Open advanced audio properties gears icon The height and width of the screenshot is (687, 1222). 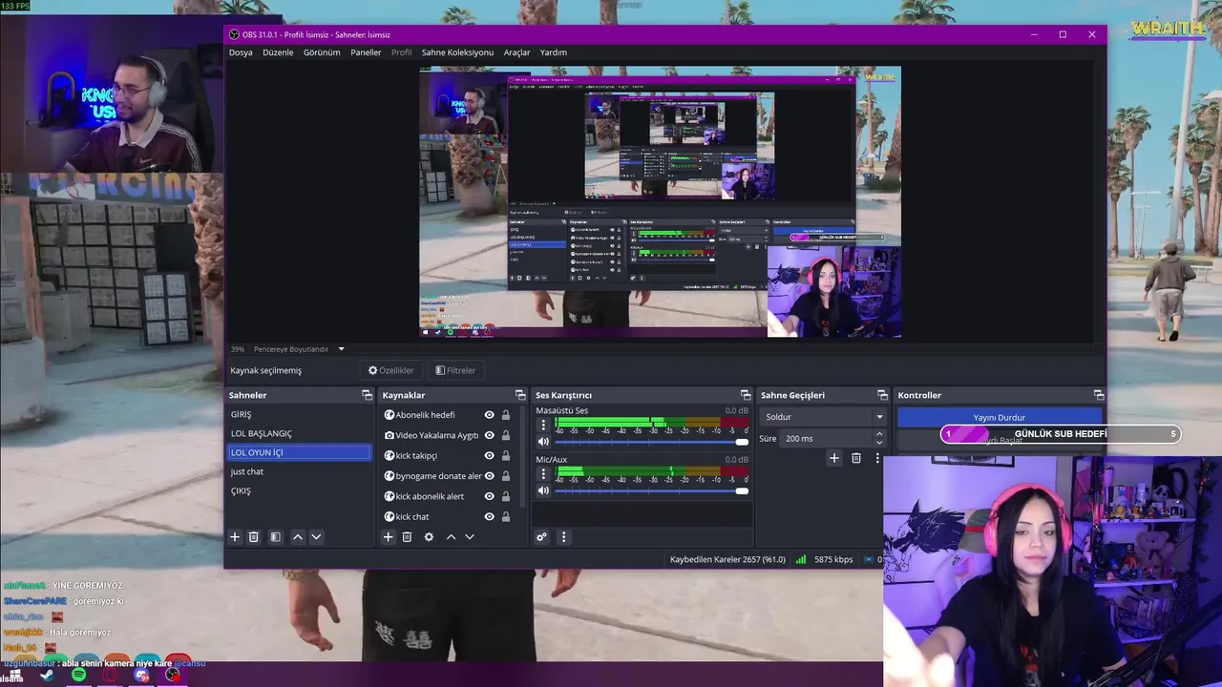pyautogui.click(x=541, y=537)
